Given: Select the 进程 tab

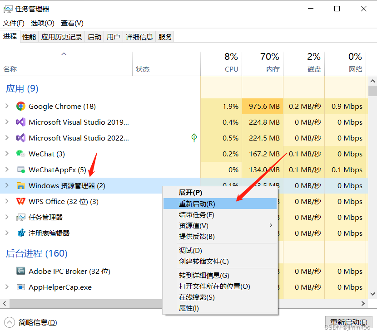Looking at the screenshot, I should [10, 36].
